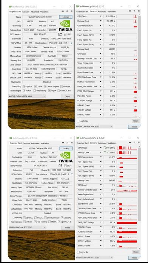Click GPU-Z title bar app icon in lower Sensors window
Viewport: 148px width, 263px height.
(x=77, y=138)
